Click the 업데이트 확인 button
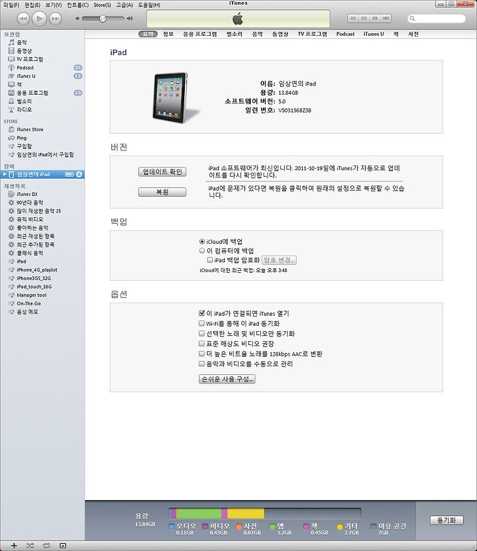 tap(162, 172)
